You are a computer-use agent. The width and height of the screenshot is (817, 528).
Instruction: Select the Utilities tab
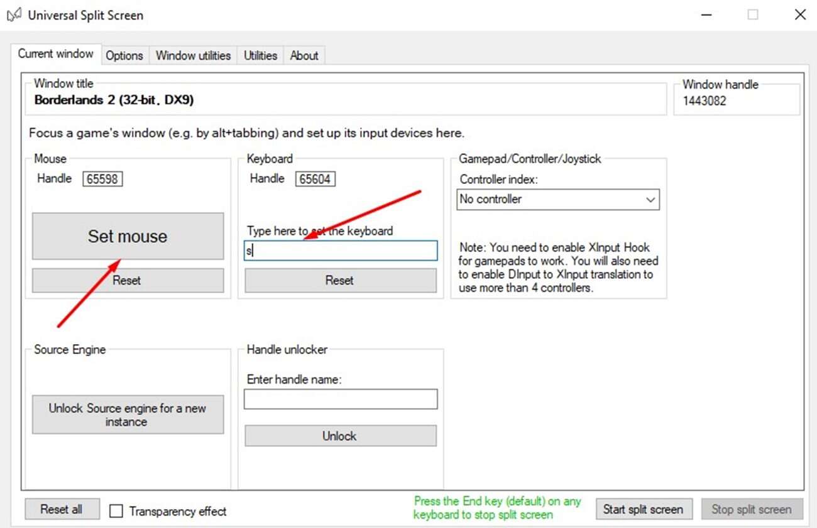(x=261, y=55)
